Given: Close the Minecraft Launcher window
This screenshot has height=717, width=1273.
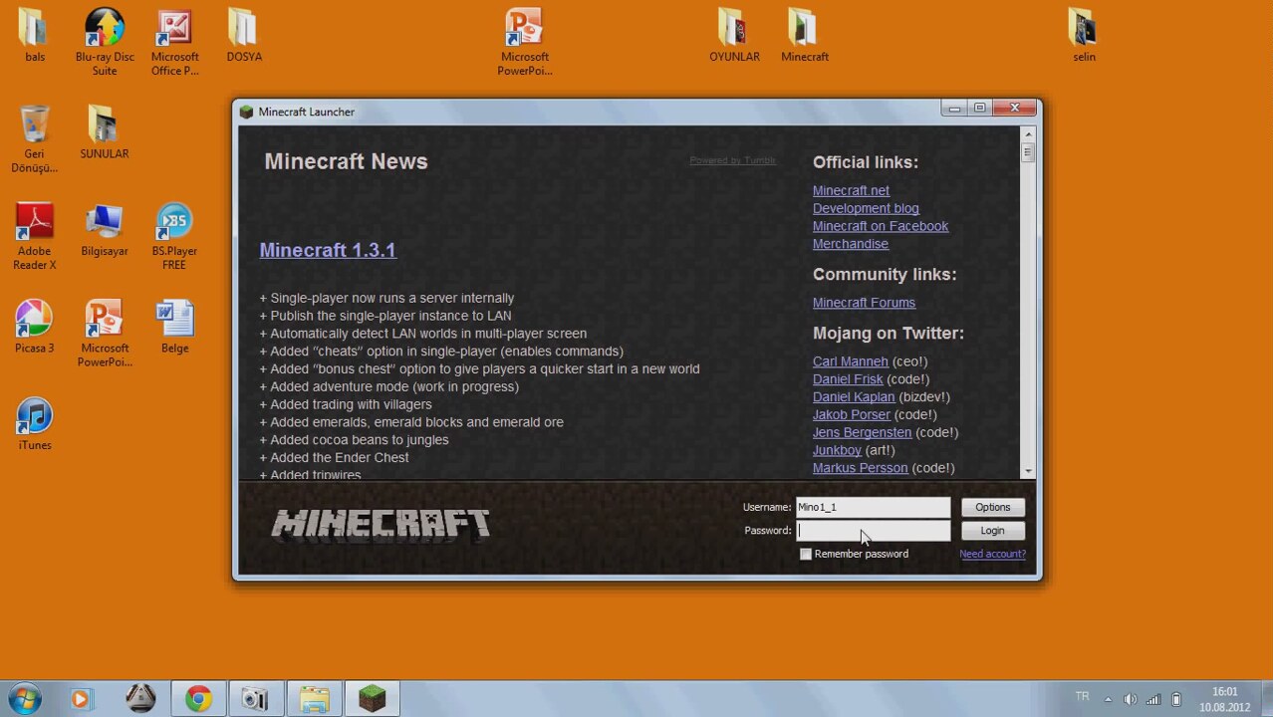Looking at the screenshot, I should 1015,108.
